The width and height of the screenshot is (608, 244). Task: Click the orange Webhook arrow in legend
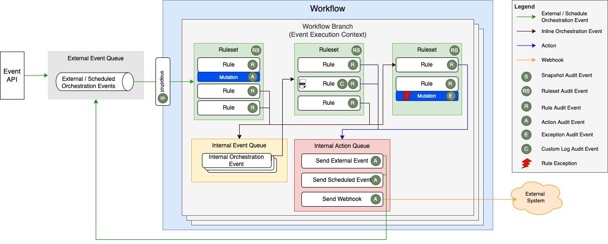tap(526, 60)
